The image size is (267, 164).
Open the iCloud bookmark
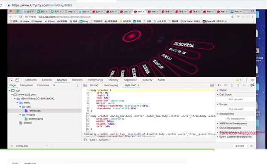(50, 22)
